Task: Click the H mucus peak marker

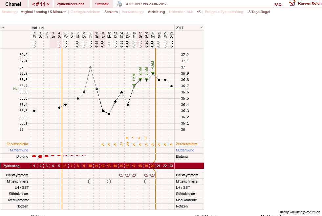Action: click(127, 138)
